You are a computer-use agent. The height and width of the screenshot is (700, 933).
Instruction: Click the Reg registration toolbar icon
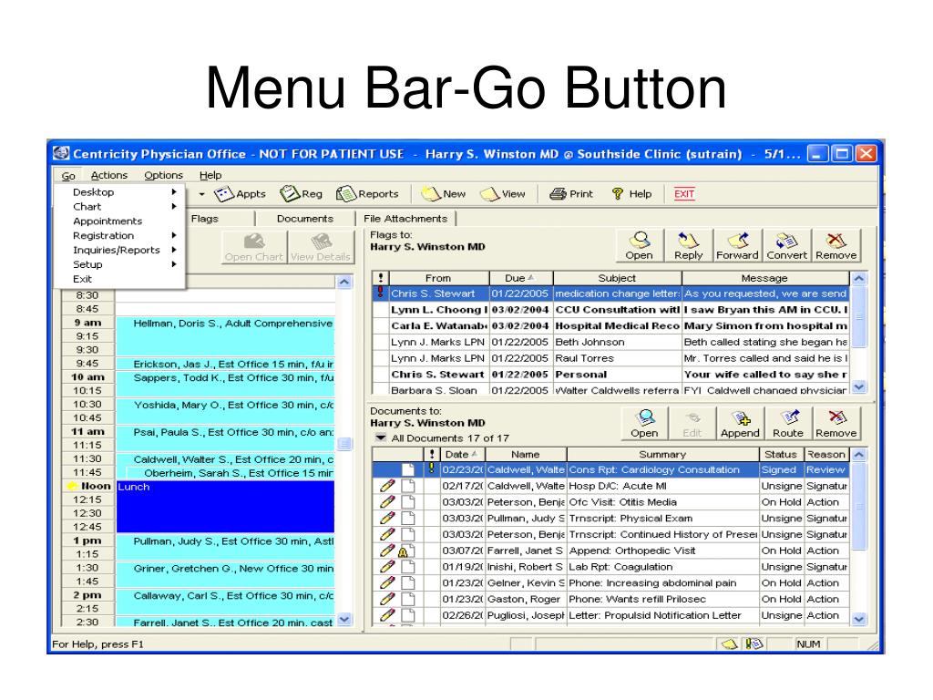(301, 194)
